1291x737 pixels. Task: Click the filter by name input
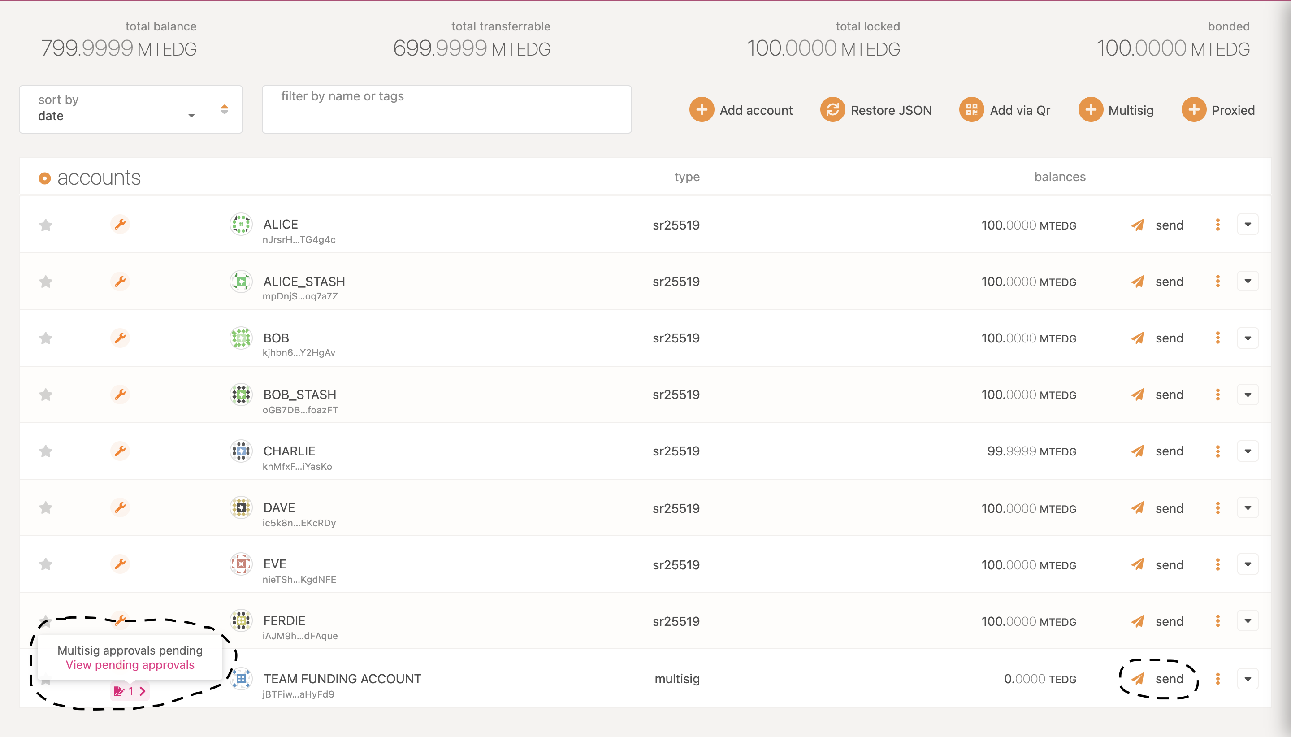[446, 110]
